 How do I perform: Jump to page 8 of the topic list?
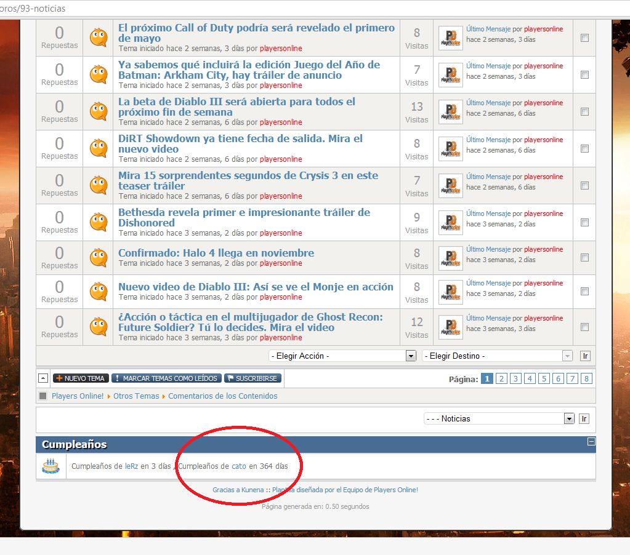(586, 379)
